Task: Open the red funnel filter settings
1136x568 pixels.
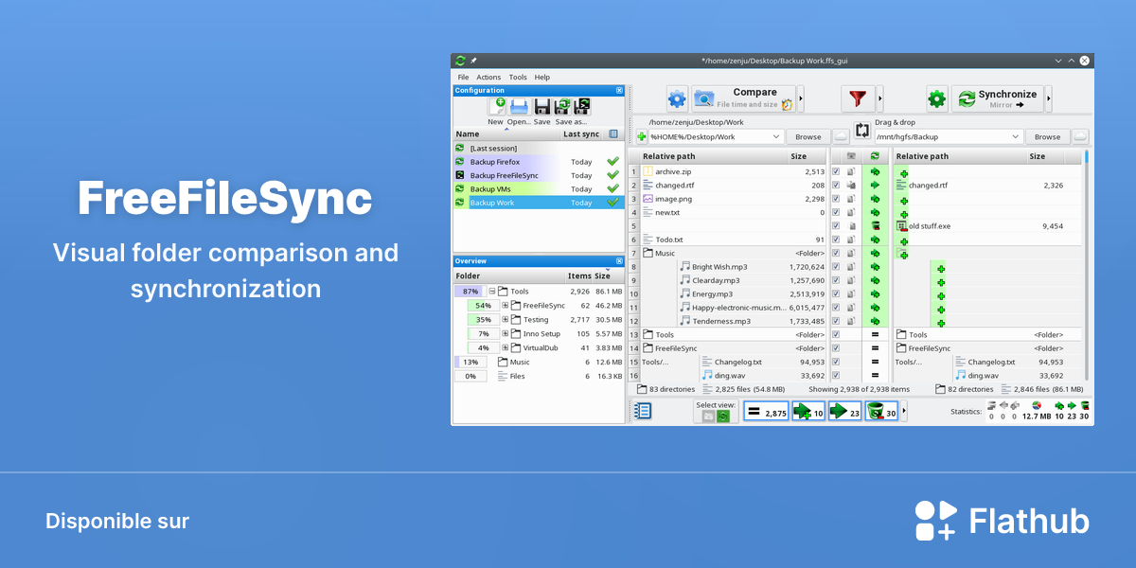Action: 858,98
